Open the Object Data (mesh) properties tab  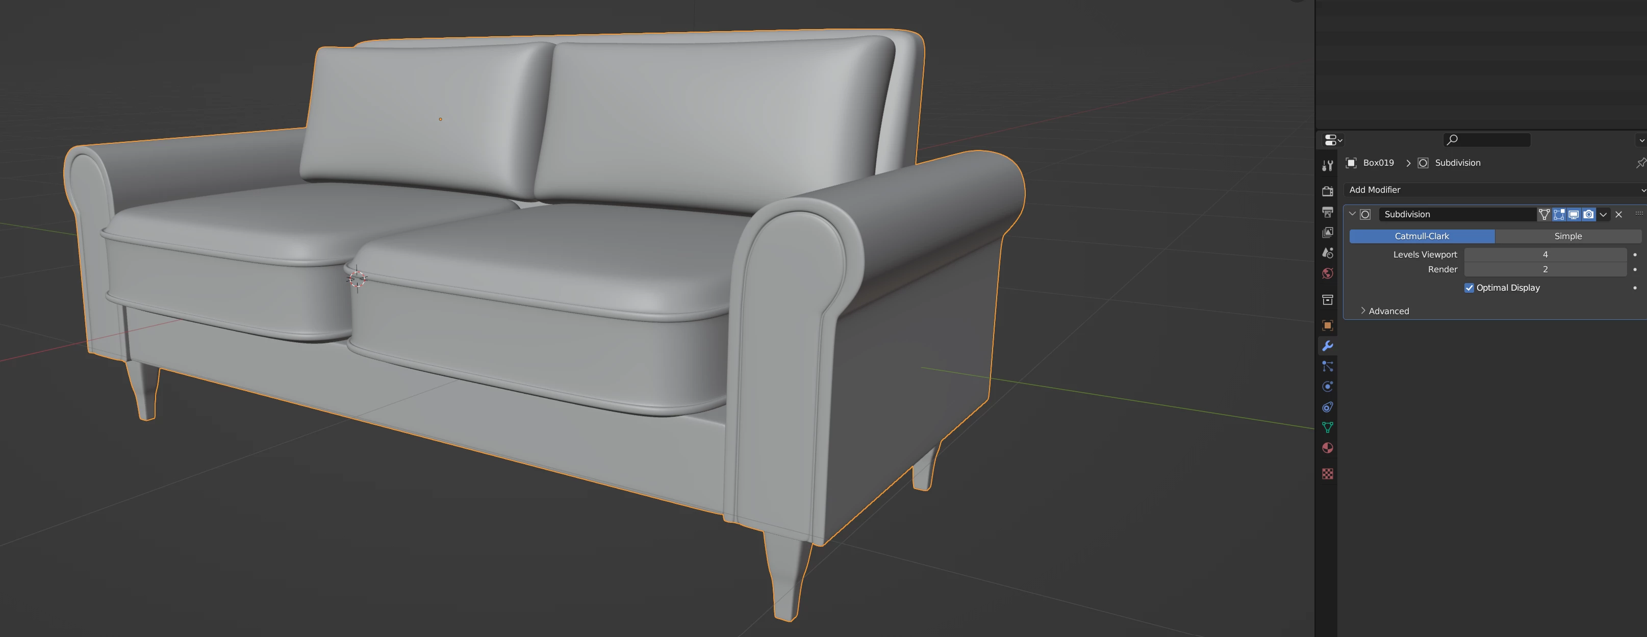tap(1327, 427)
